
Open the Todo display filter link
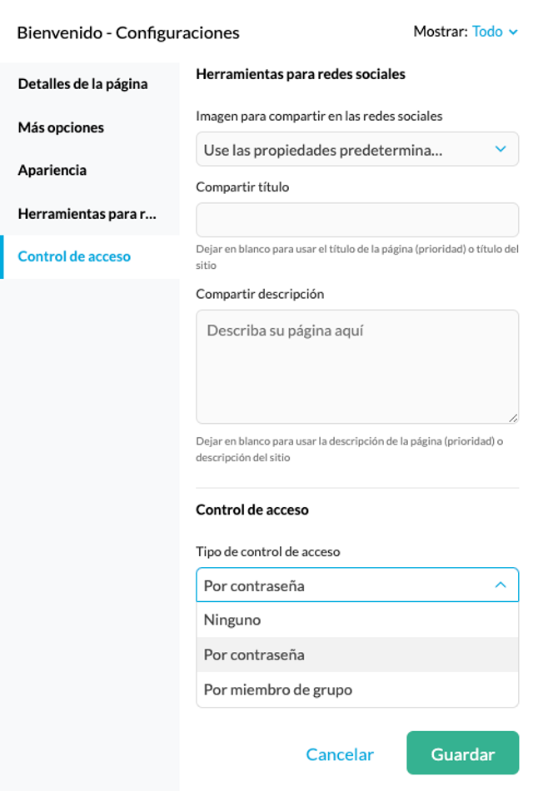(x=487, y=32)
